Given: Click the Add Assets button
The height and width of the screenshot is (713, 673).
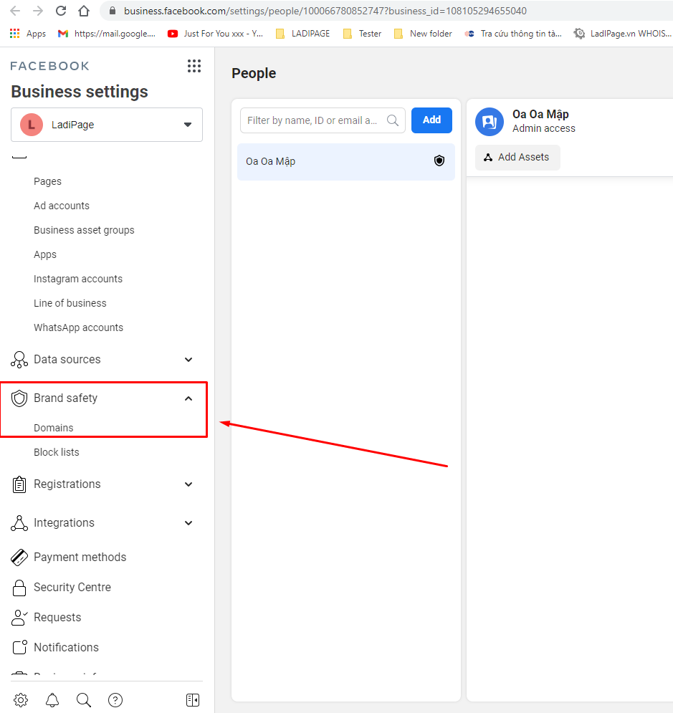Looking at the screenshot, I should pyautogui.click(x=517, y=158).
